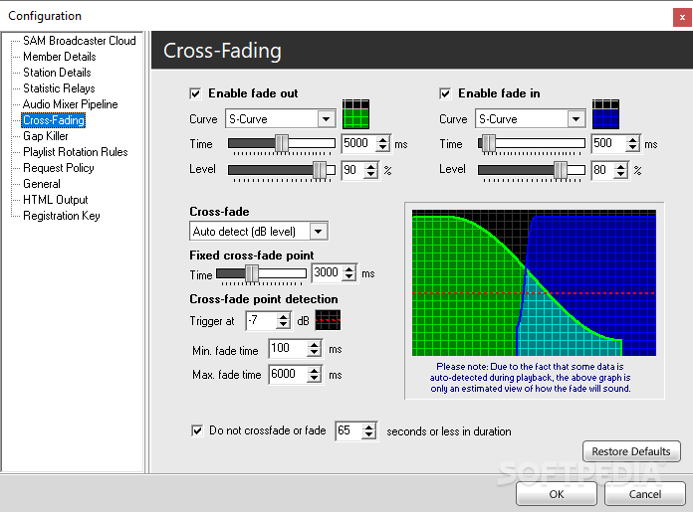Click the fade out Time slider
This screenshot has height=512, width=693.
(x=282, y=144)
